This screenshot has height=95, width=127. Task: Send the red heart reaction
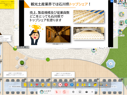[37, 85]
